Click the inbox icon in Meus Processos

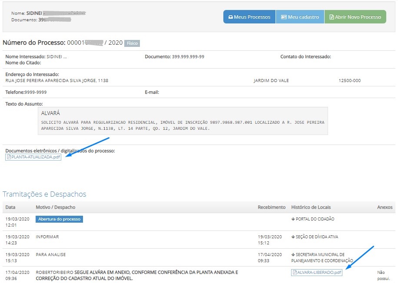click(231, 17)
